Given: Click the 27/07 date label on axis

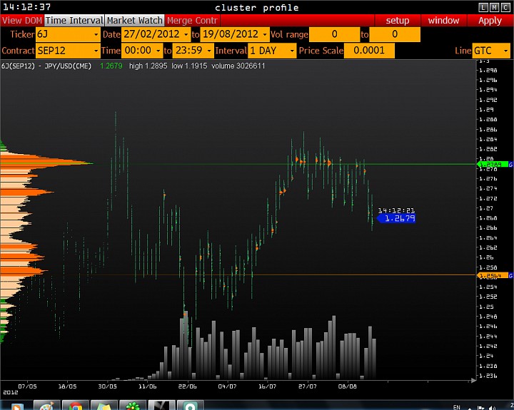Looking at the screenshot, I should 308,386.
